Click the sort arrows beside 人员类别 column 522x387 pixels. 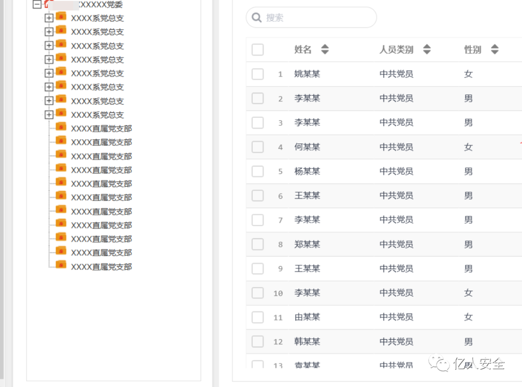[426, 49]
